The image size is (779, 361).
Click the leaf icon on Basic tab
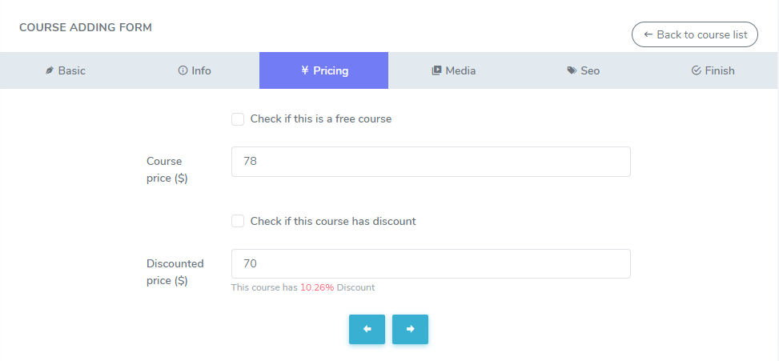pyautogui.click(x=50, y=70)
